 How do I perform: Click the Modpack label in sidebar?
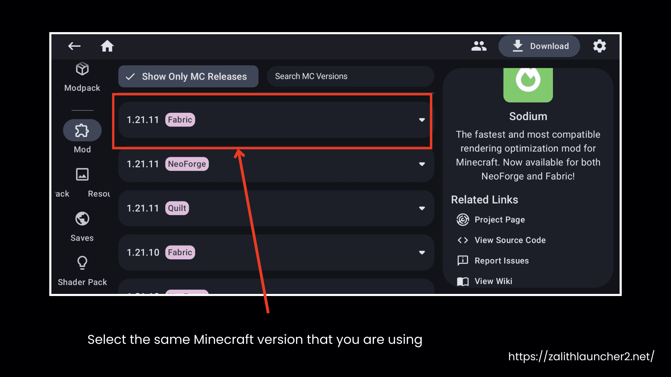point(82,88)
